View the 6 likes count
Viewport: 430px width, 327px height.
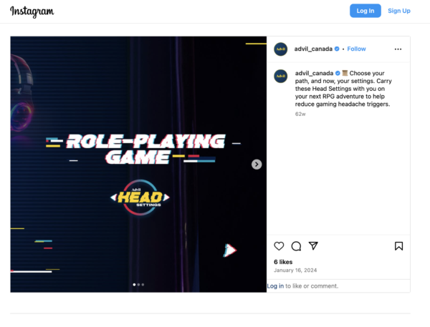tap(283, 262)
